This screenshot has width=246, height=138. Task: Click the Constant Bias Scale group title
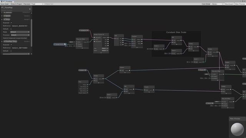click(x=176, y=32)
